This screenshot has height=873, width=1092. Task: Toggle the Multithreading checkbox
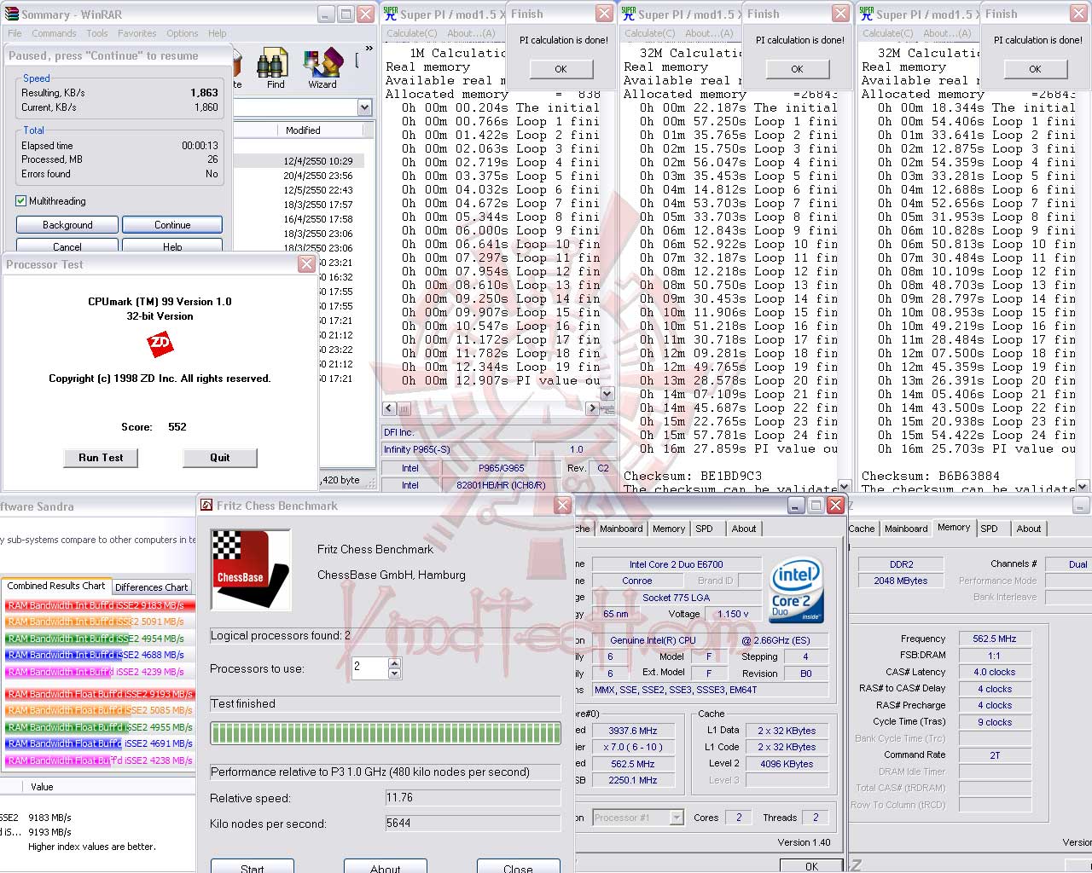click(x=21, y=201)
